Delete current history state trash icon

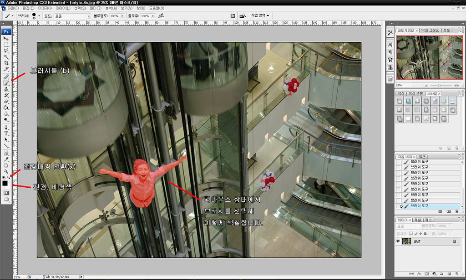456,211
